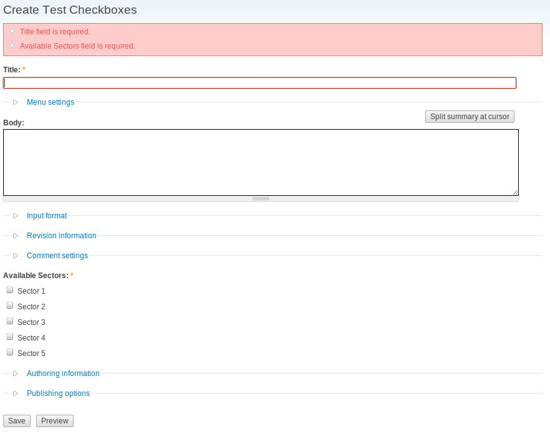Click the Preview button
The image size is (550, 434).
[54, 420]
